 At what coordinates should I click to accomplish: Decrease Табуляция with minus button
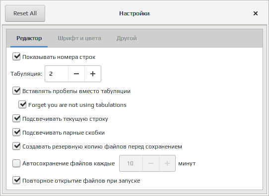point(76,74)
